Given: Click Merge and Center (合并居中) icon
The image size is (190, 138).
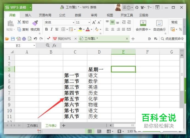Looking at the screenshot, I should 143,23.
